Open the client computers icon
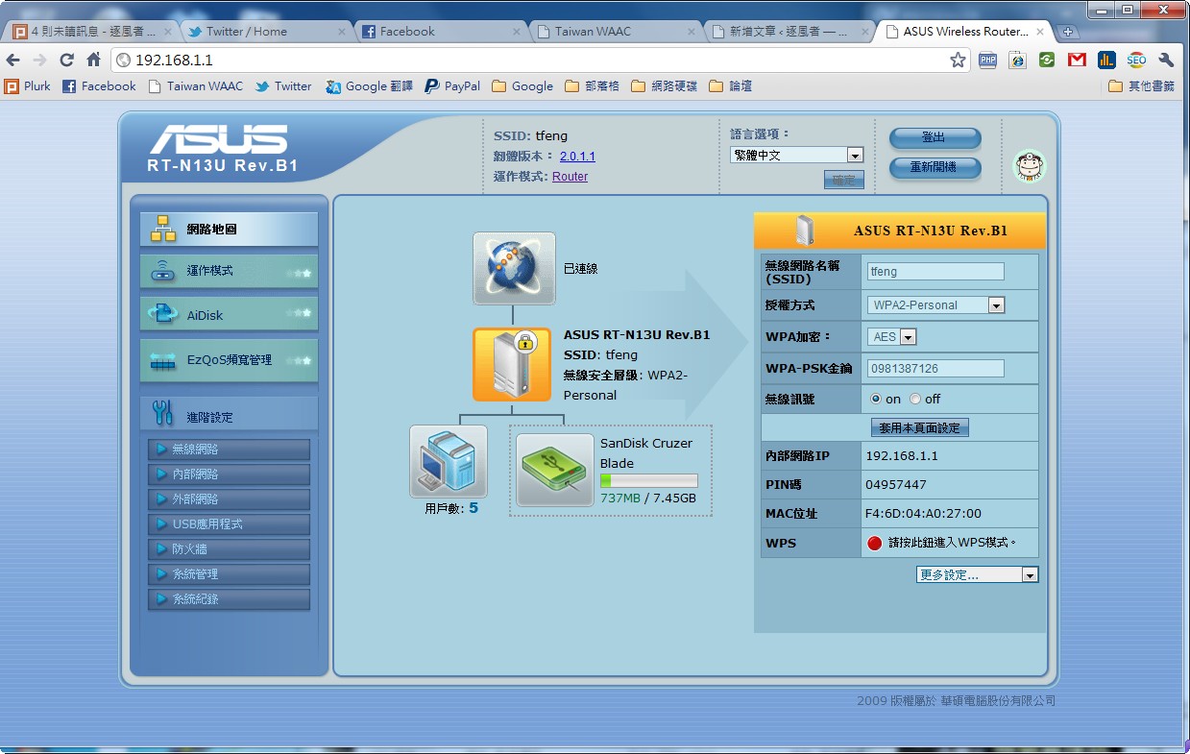This screenshot has width=1190, height=754. click(x=449, y=461)
